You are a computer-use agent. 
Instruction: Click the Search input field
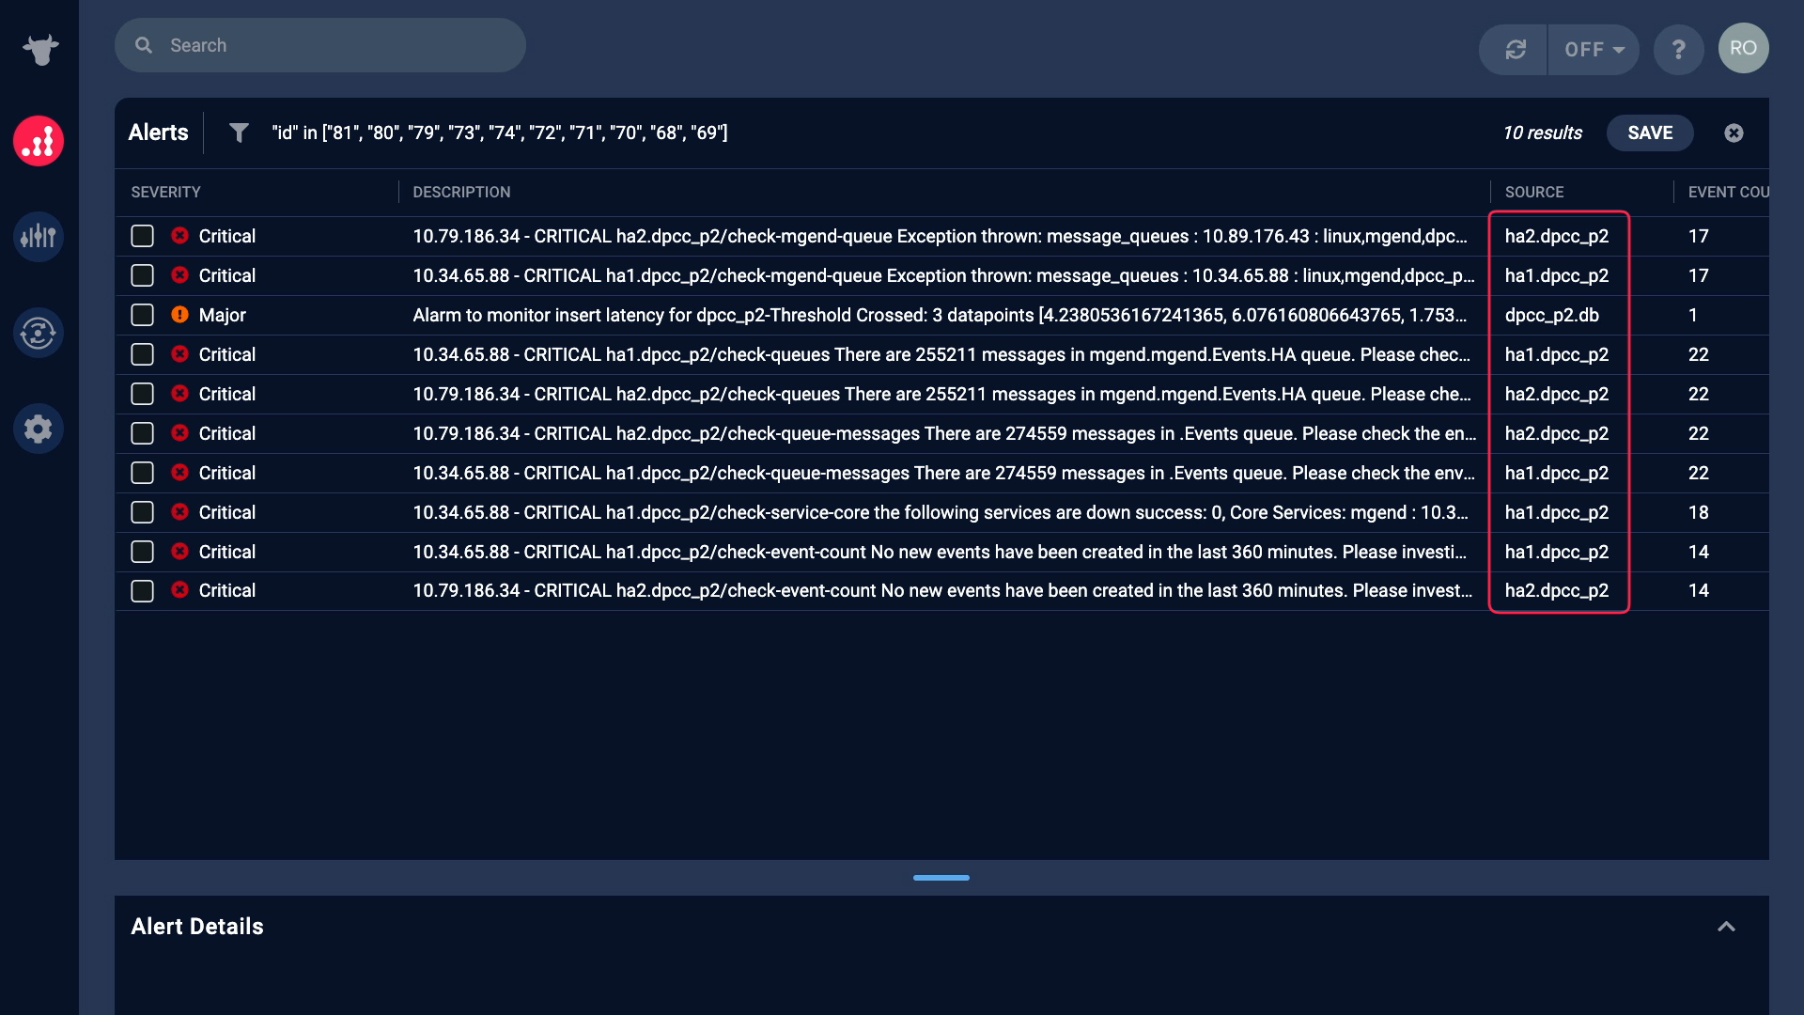click(x=320, y=45)
